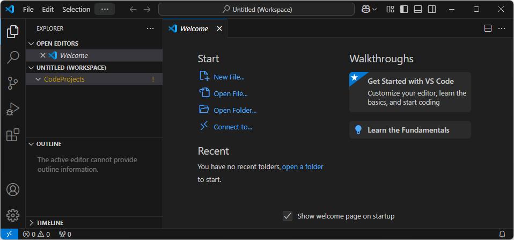
Task: Select the Welcome editor tab
Action: click(194, 28)
